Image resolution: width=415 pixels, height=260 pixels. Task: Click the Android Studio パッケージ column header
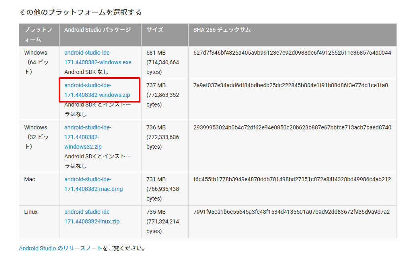tap(97, 29)
